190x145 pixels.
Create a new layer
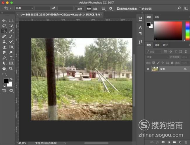[180, 142]
